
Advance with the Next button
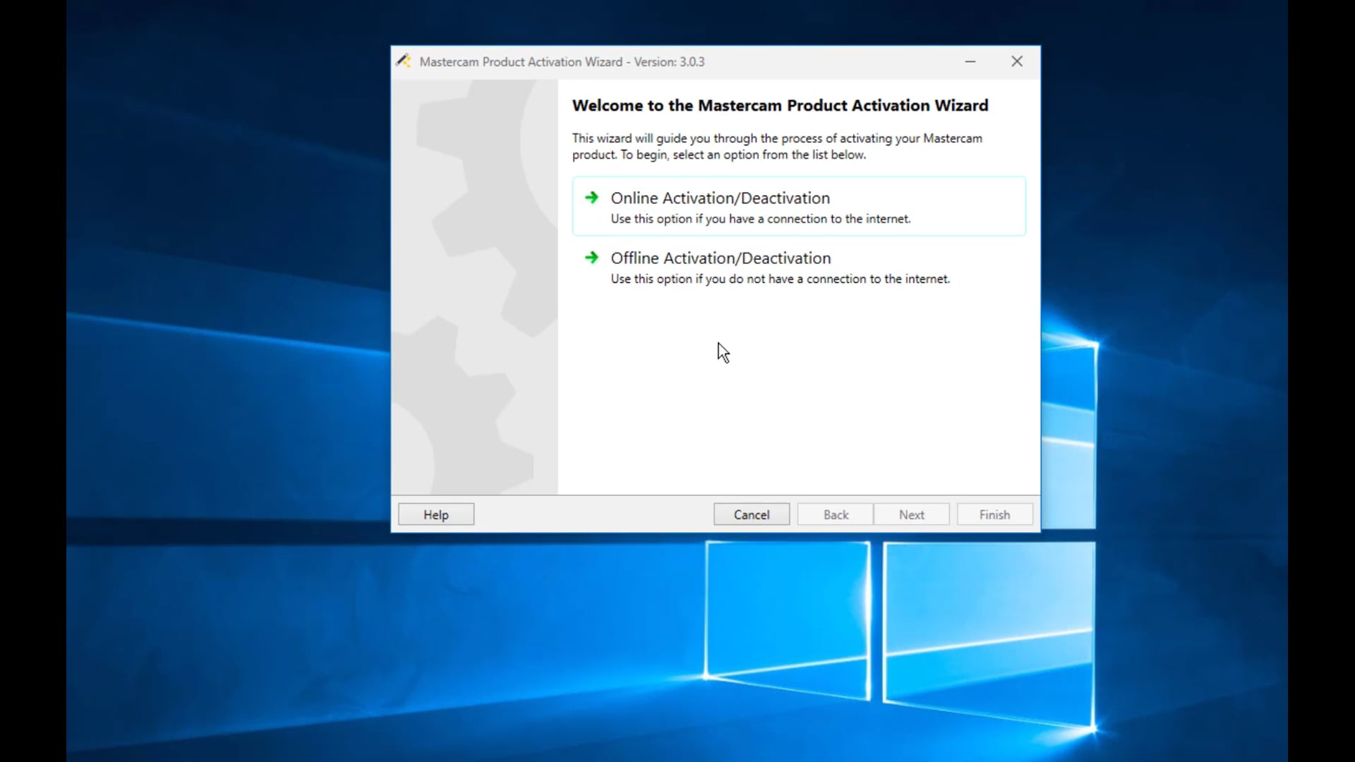tap(912, 514)
